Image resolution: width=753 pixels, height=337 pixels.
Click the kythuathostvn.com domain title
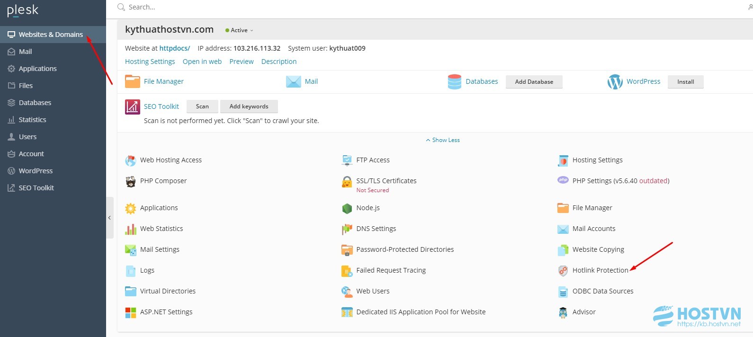[x=170, y=29]
